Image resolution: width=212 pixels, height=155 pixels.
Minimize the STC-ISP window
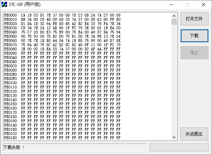tap(171, 5)
